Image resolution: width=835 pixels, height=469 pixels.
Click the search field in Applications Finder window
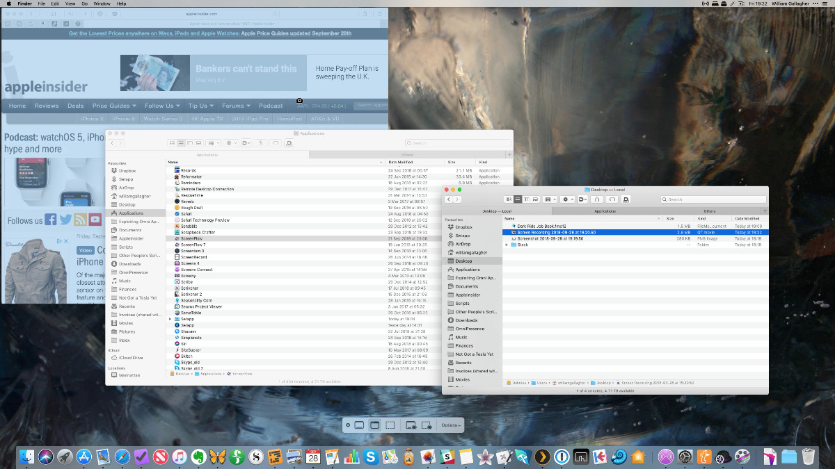point(456,142)
